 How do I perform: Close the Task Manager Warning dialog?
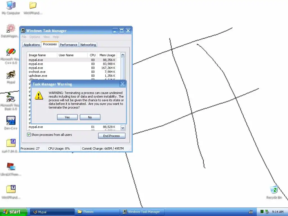(x=122, y=84)
